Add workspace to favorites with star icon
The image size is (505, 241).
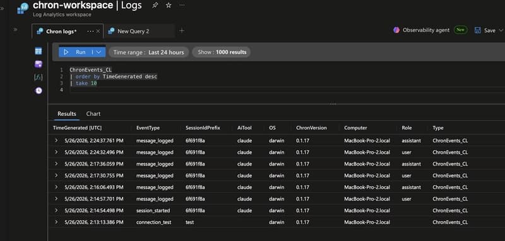[x=169, y=6]
